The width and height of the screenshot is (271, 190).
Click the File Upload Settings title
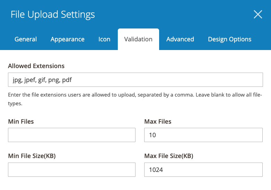[x=53, y=15]
